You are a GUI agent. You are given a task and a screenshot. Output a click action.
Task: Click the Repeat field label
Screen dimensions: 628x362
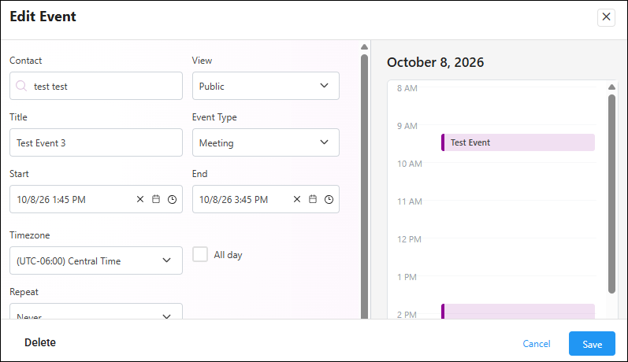point(24,292)
